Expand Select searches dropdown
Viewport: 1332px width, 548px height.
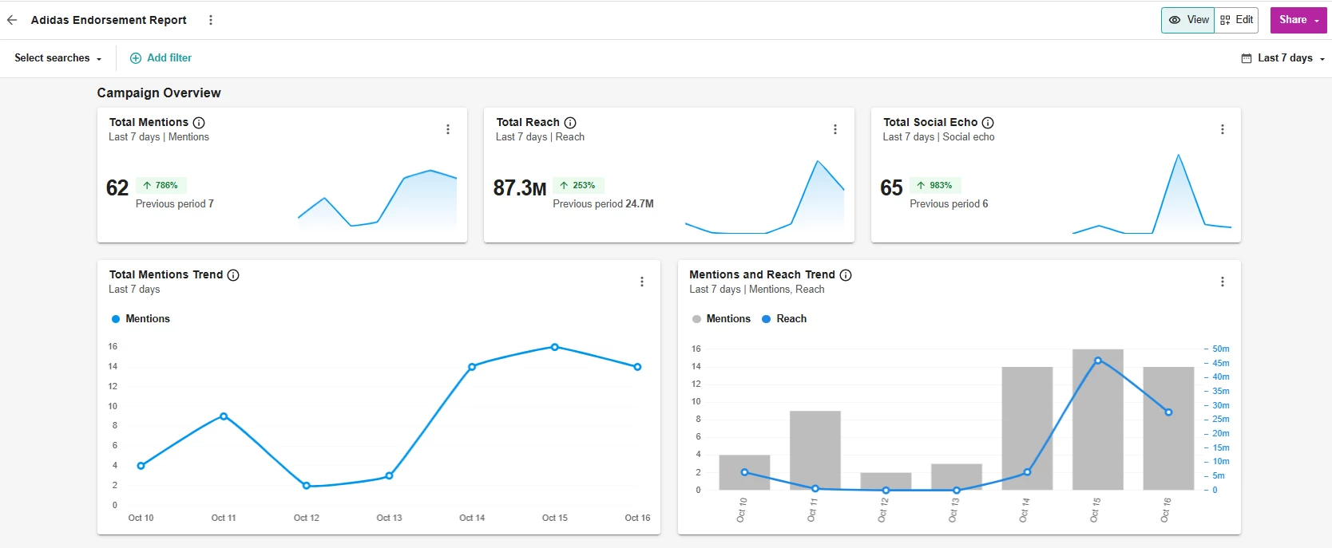pyautogui.click(x=58, y=58)
